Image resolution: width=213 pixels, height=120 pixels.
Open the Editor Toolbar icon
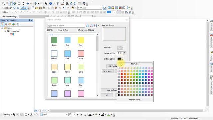pyautogui.click(x=105, y=8)
